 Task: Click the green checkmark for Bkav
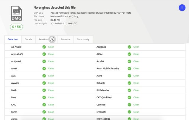(44, 97)
